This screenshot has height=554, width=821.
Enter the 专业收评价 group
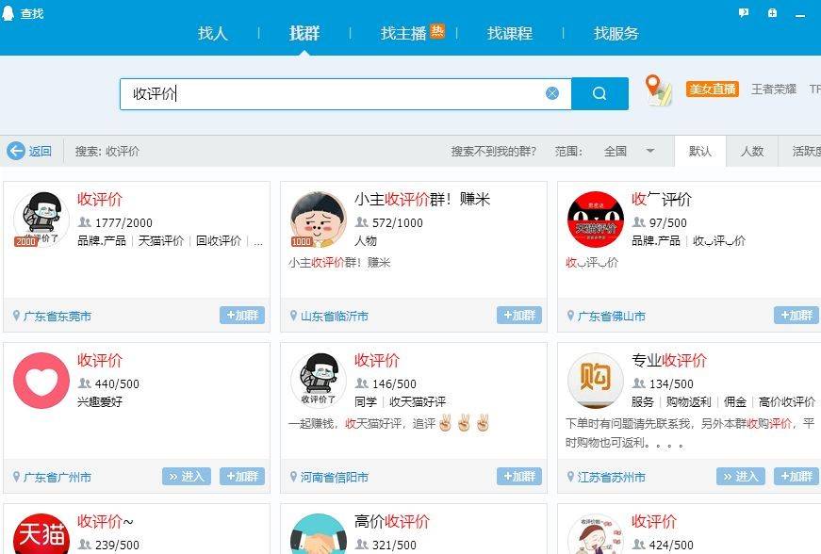(x=740, y=476)
